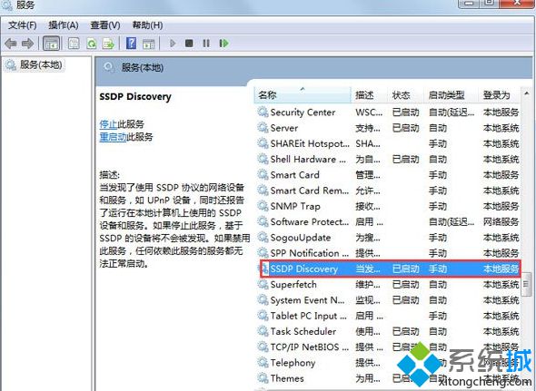Open the blue Help question mark icon
This screenshot has width=536, height=391.
click(131, 44)
